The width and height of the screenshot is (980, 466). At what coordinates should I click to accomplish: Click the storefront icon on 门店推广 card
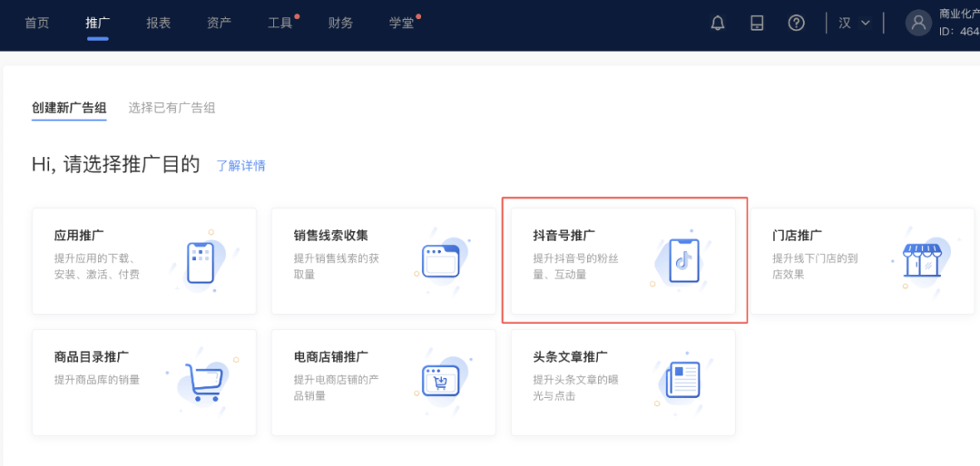click(922, 261)
